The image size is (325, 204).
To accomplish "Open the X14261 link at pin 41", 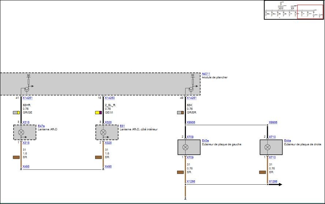I will coord(27,98).
